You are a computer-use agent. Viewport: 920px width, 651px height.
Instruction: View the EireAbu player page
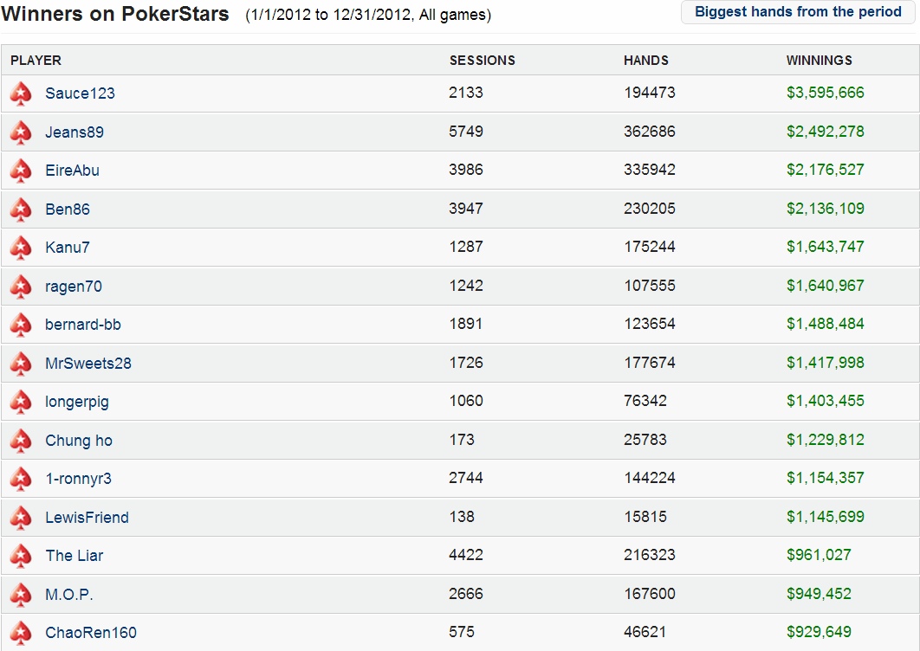click(x=72, y=171)
